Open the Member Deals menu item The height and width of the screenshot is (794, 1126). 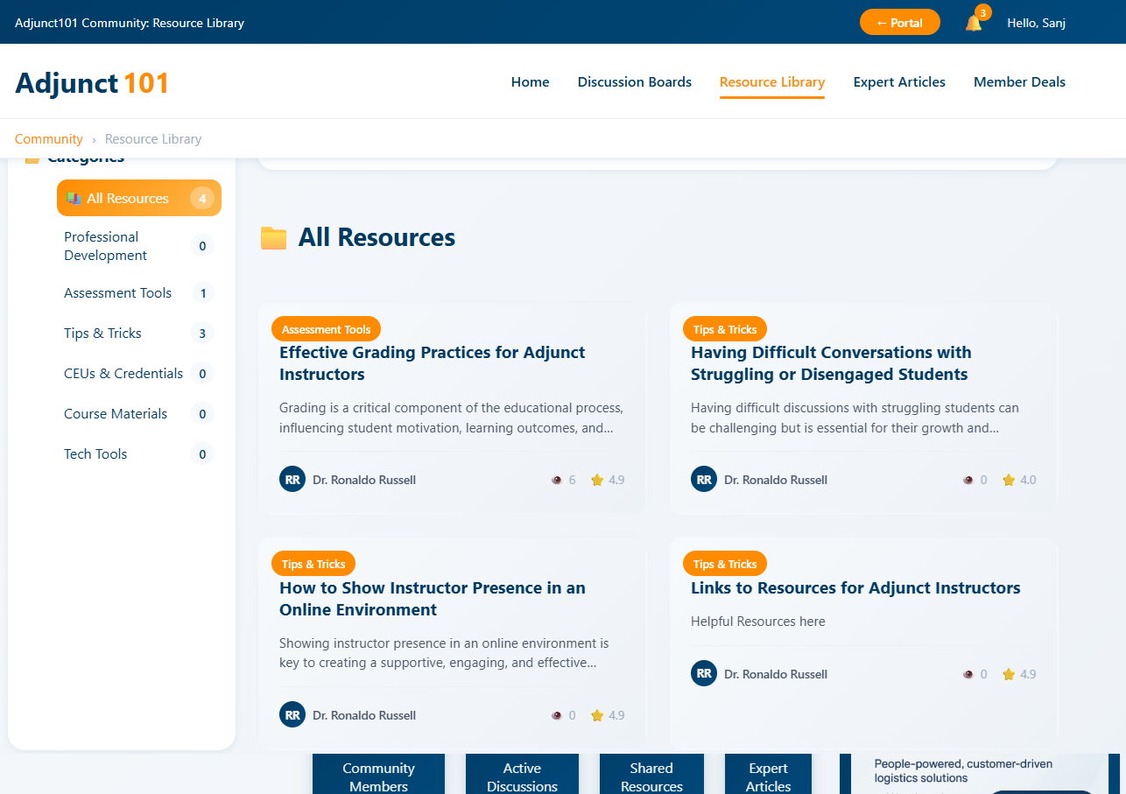click(x=1019, y=81)
